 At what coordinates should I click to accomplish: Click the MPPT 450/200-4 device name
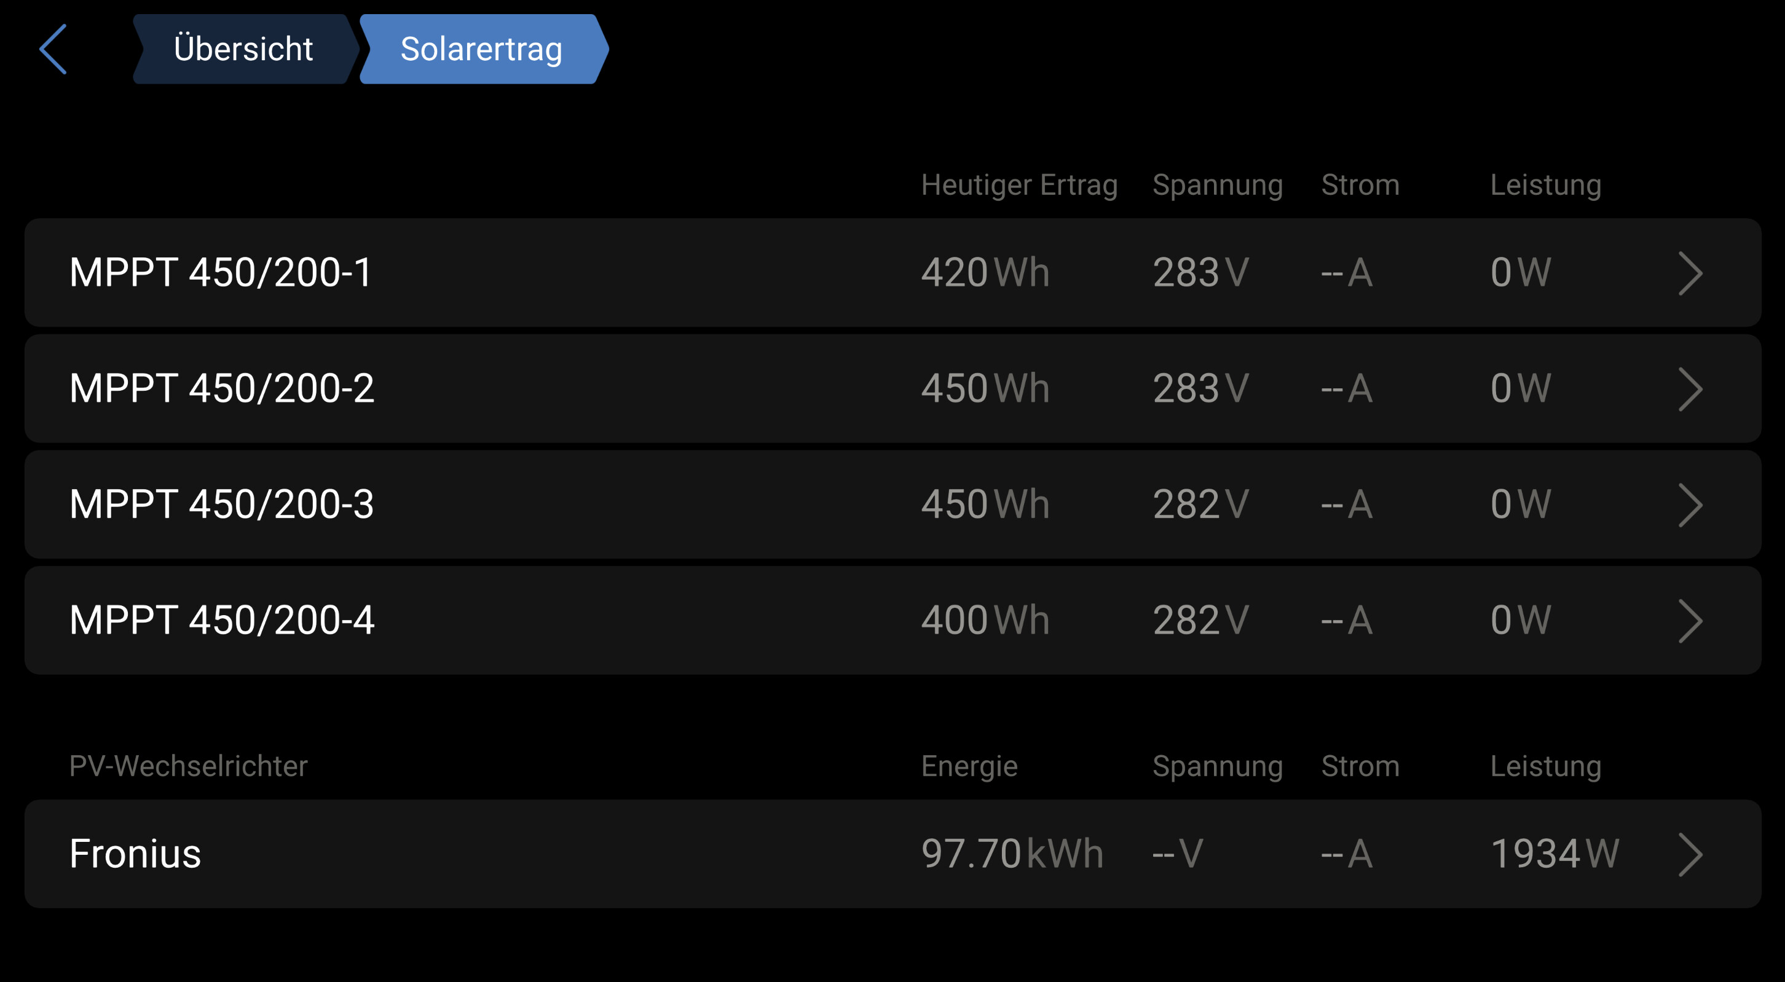tap(222, 619)
